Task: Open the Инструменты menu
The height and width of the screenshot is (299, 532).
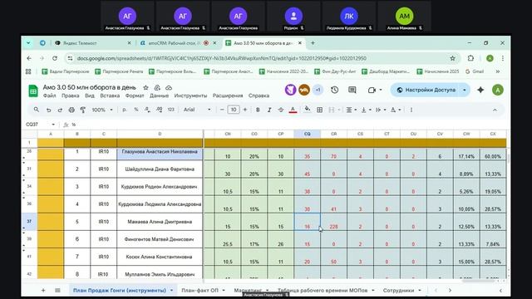Action: click(190, 96)
